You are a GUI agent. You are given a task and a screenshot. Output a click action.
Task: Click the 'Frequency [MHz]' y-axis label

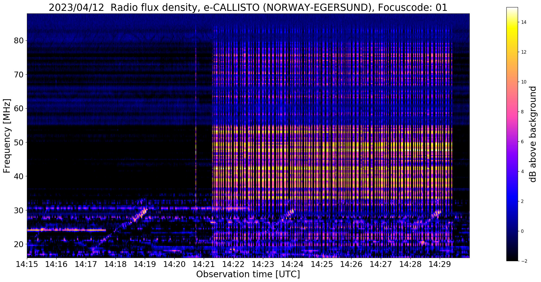pos(7,136)
